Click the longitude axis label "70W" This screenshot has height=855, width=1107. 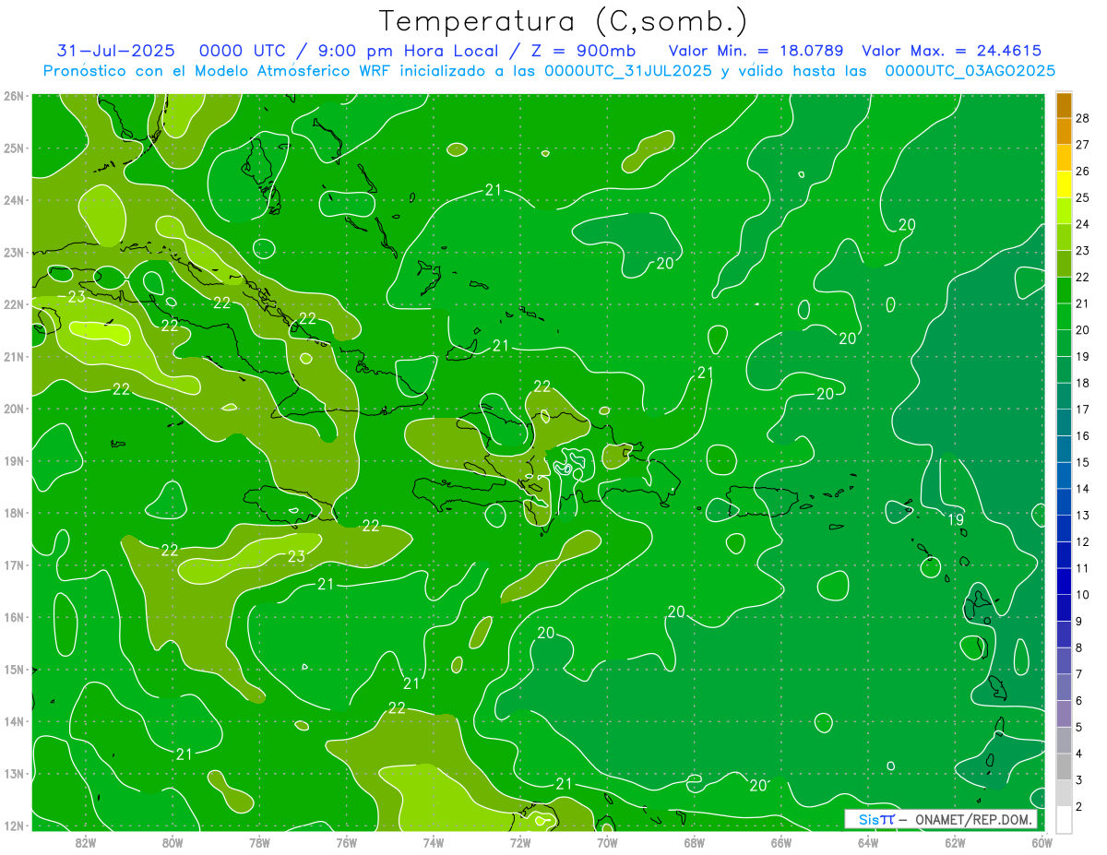607,842
